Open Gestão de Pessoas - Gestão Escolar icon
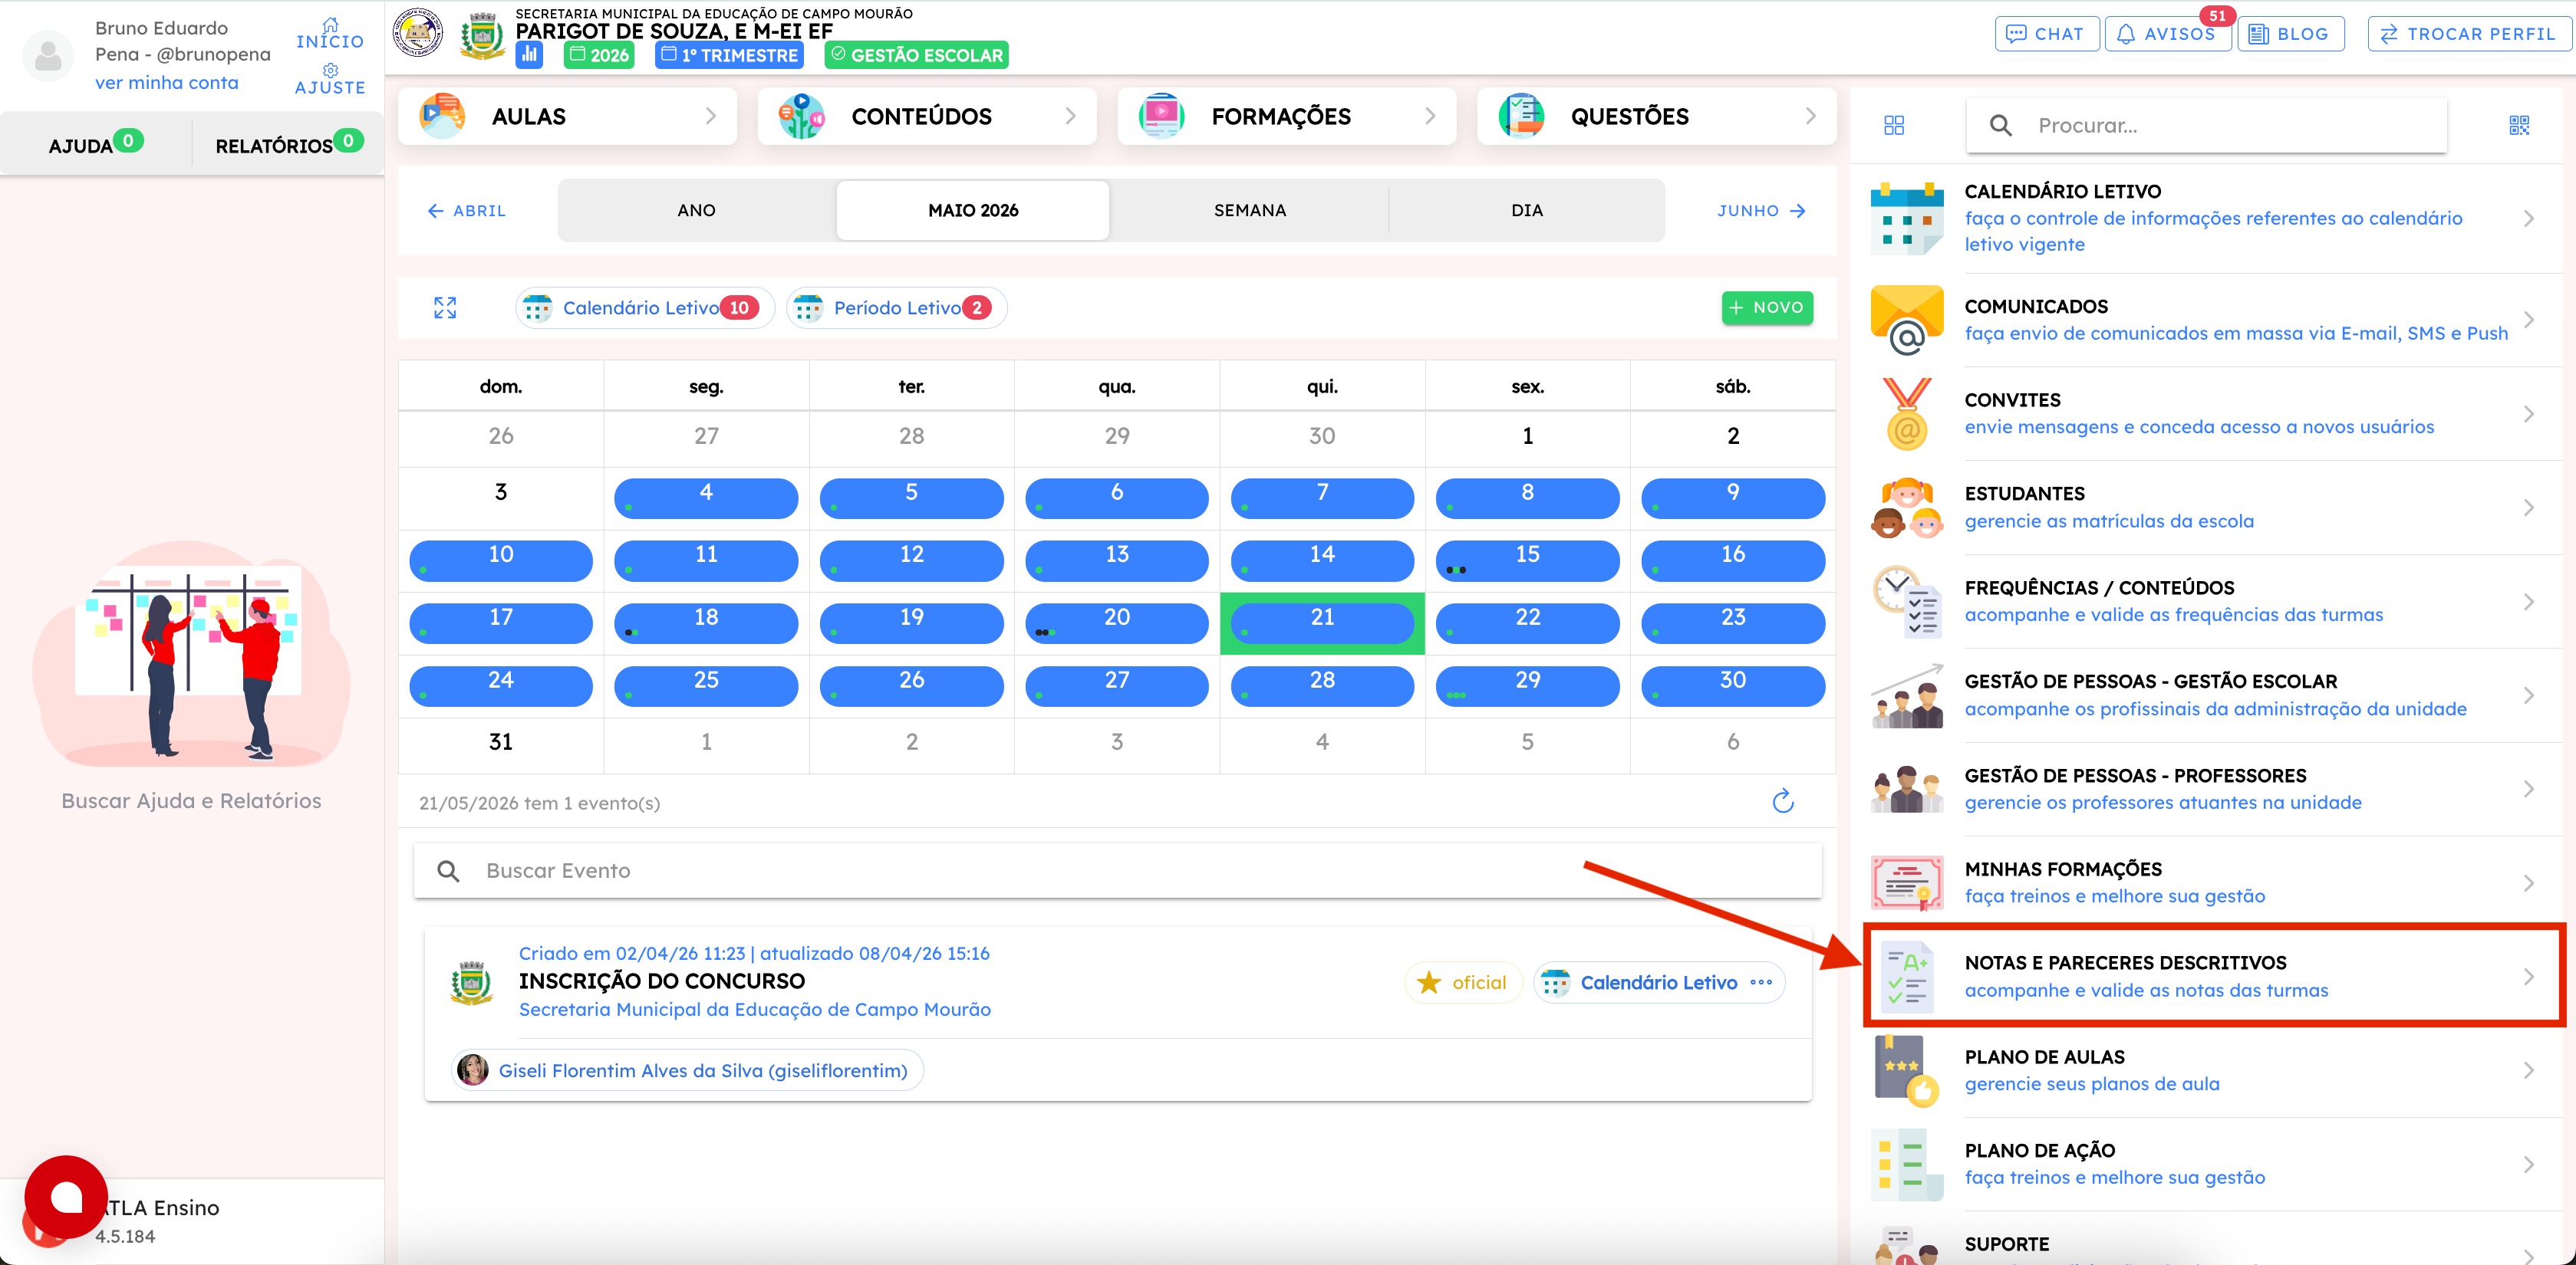The image size is (2576, 1265). point(1906,695)
